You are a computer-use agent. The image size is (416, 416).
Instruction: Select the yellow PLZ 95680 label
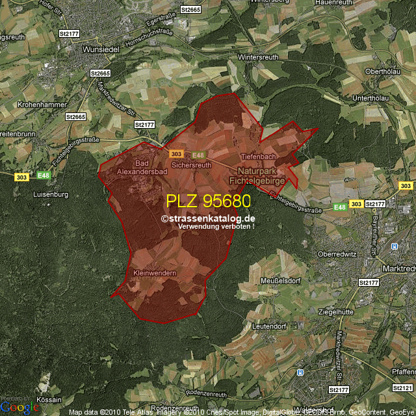tap(208, 201)
